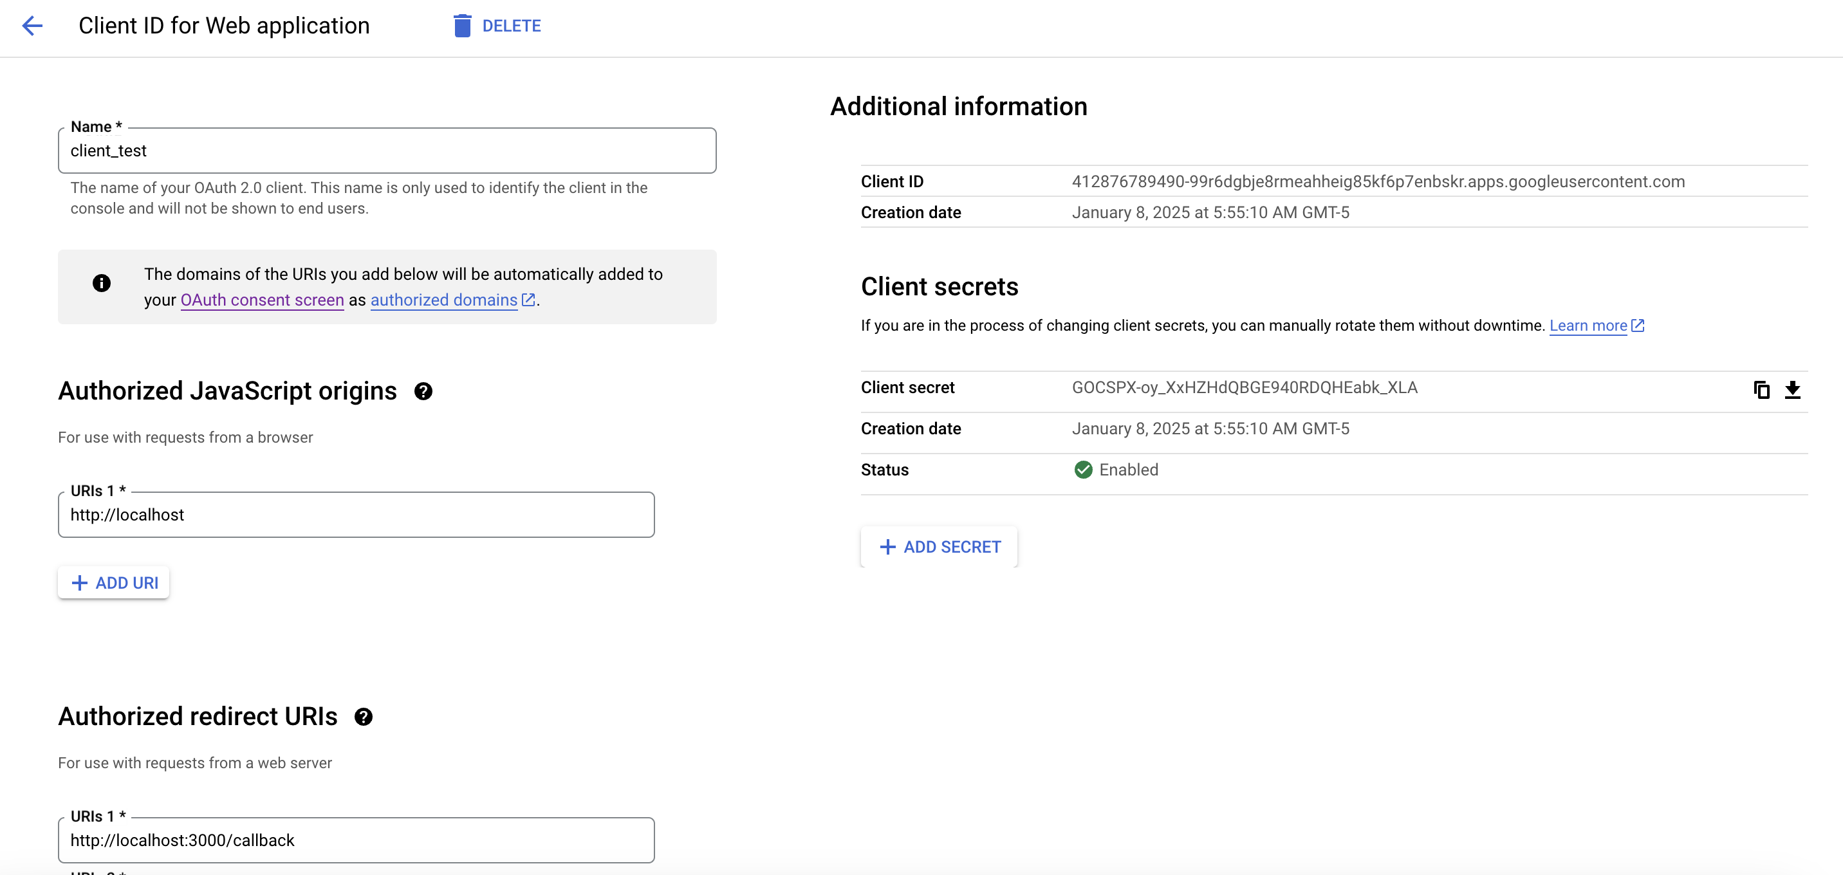Screen dimensions: 1843x875
Task: Click ADD URI under JavaScript origins
Action: coord(113,582)
